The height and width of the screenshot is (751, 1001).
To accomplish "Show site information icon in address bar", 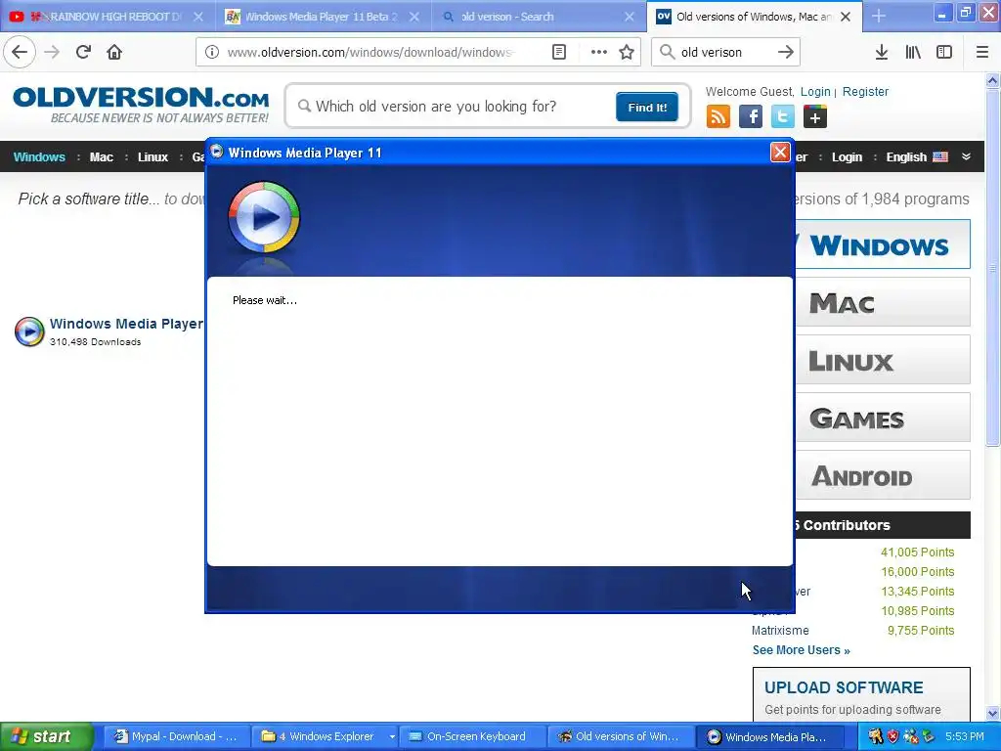I will pyautogui.click(x=212, y=52).
